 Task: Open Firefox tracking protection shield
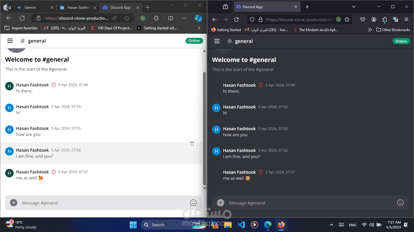pyautogui.click(x=252, y=20)
